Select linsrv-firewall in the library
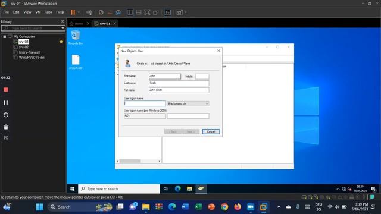 tap(29, 52)
